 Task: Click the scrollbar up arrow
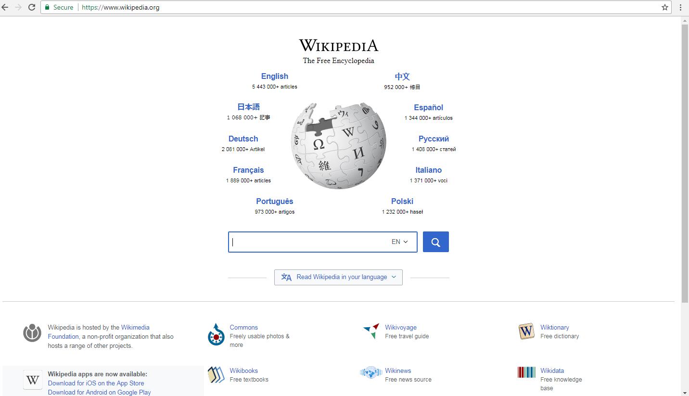pos(685,20)
